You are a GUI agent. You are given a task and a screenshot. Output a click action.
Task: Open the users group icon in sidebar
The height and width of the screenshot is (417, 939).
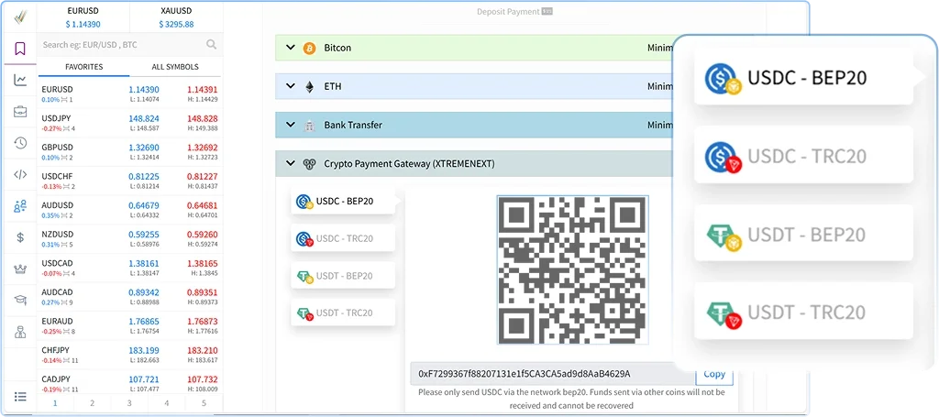(20, 206)
